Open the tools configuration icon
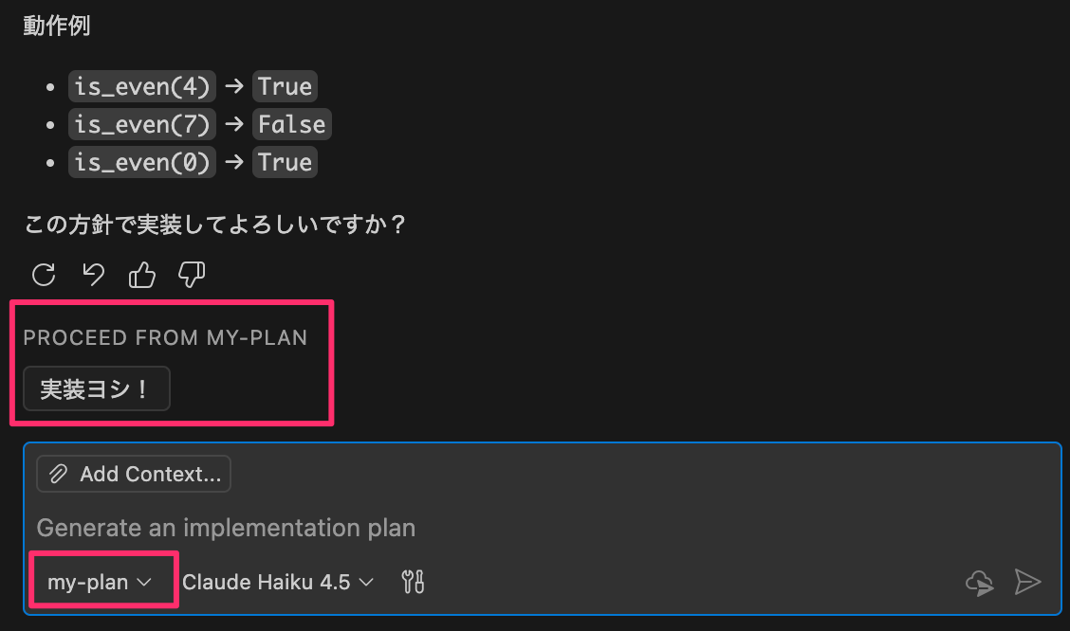The image size is (1070, 631). pos(412,582)
